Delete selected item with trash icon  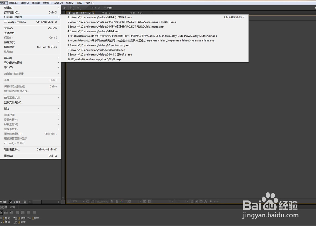coord(25,202)
